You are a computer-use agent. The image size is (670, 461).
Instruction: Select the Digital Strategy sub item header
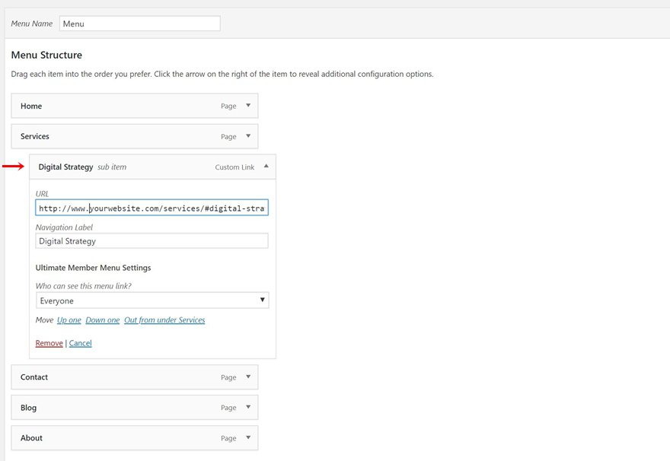click(66, 167)
